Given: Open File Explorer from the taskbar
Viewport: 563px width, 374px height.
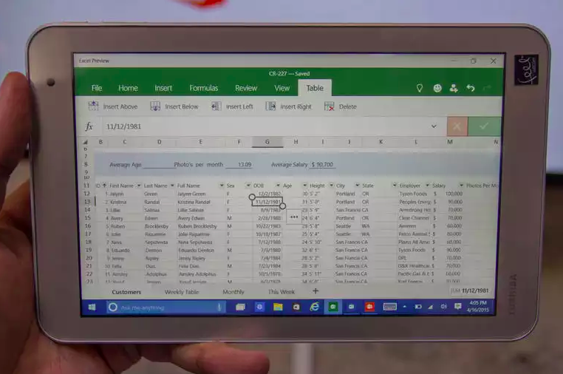Looking at the screenshot, I should [278, 307].
